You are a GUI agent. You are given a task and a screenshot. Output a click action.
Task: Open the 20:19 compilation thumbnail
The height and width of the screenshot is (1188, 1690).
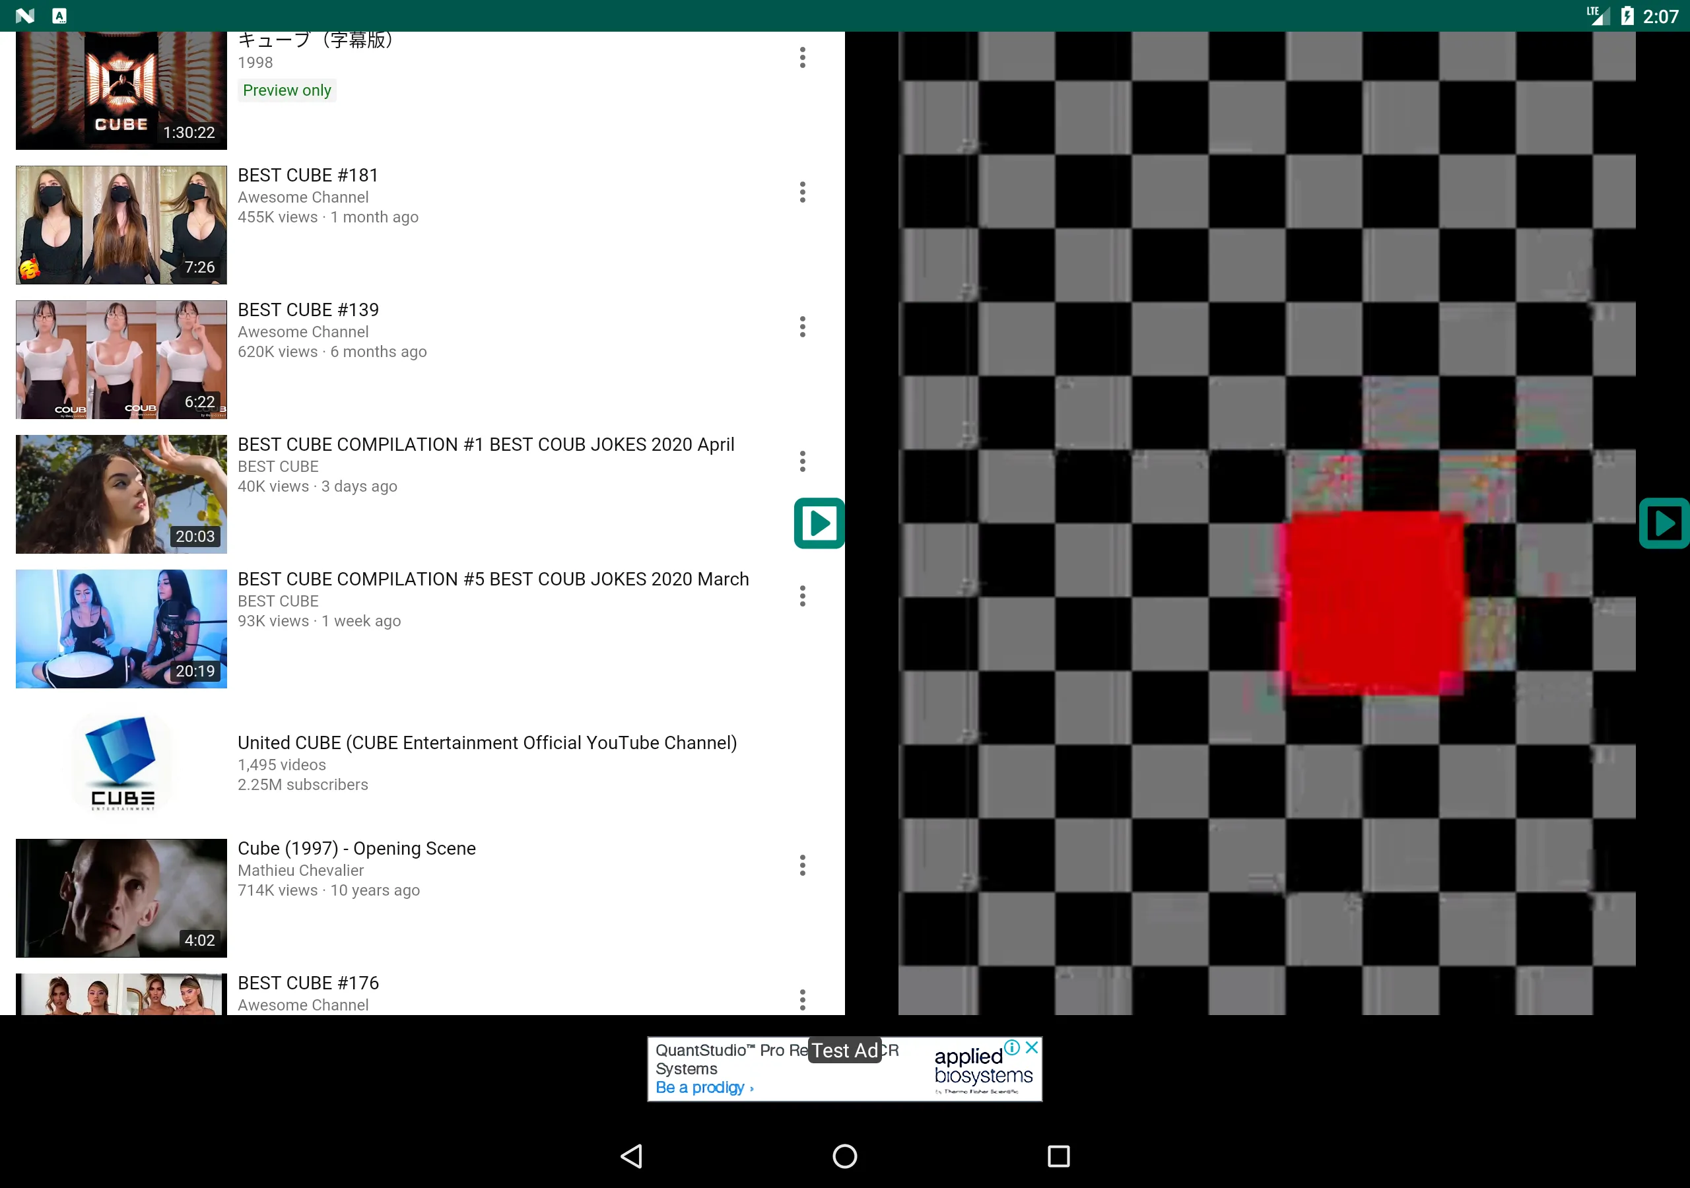point(121,628)
